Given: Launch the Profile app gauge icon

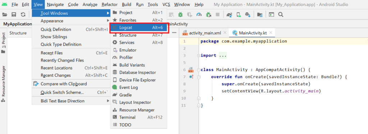Looking at the screenshot, I should point(199,15).
